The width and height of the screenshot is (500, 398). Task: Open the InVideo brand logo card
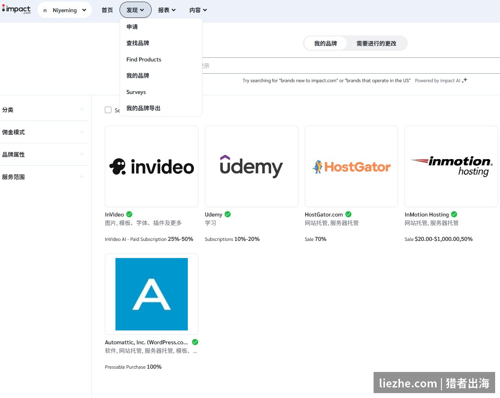coord(152,166)
